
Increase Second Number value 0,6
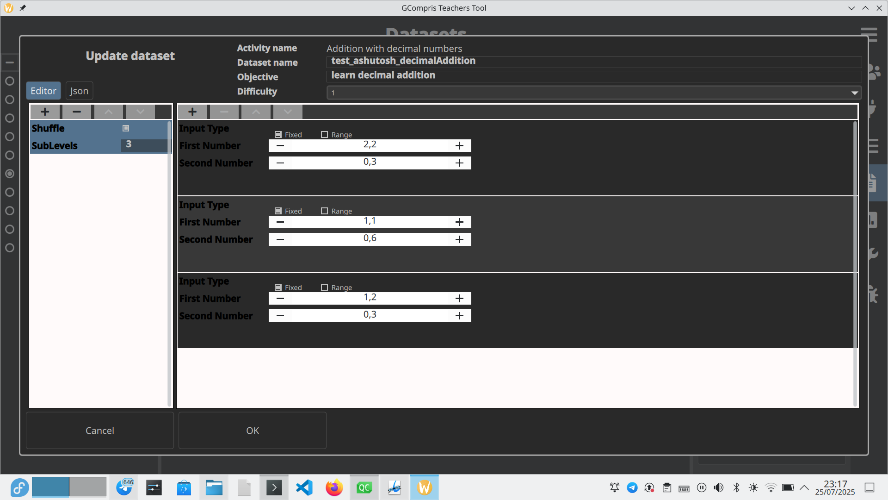coord(459,239)
